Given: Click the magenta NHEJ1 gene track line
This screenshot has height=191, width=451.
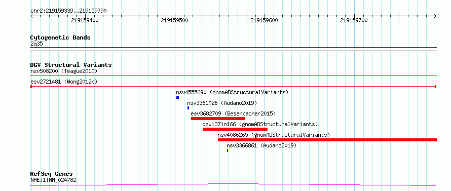Looking at the screenshot, I should point(234,185).
